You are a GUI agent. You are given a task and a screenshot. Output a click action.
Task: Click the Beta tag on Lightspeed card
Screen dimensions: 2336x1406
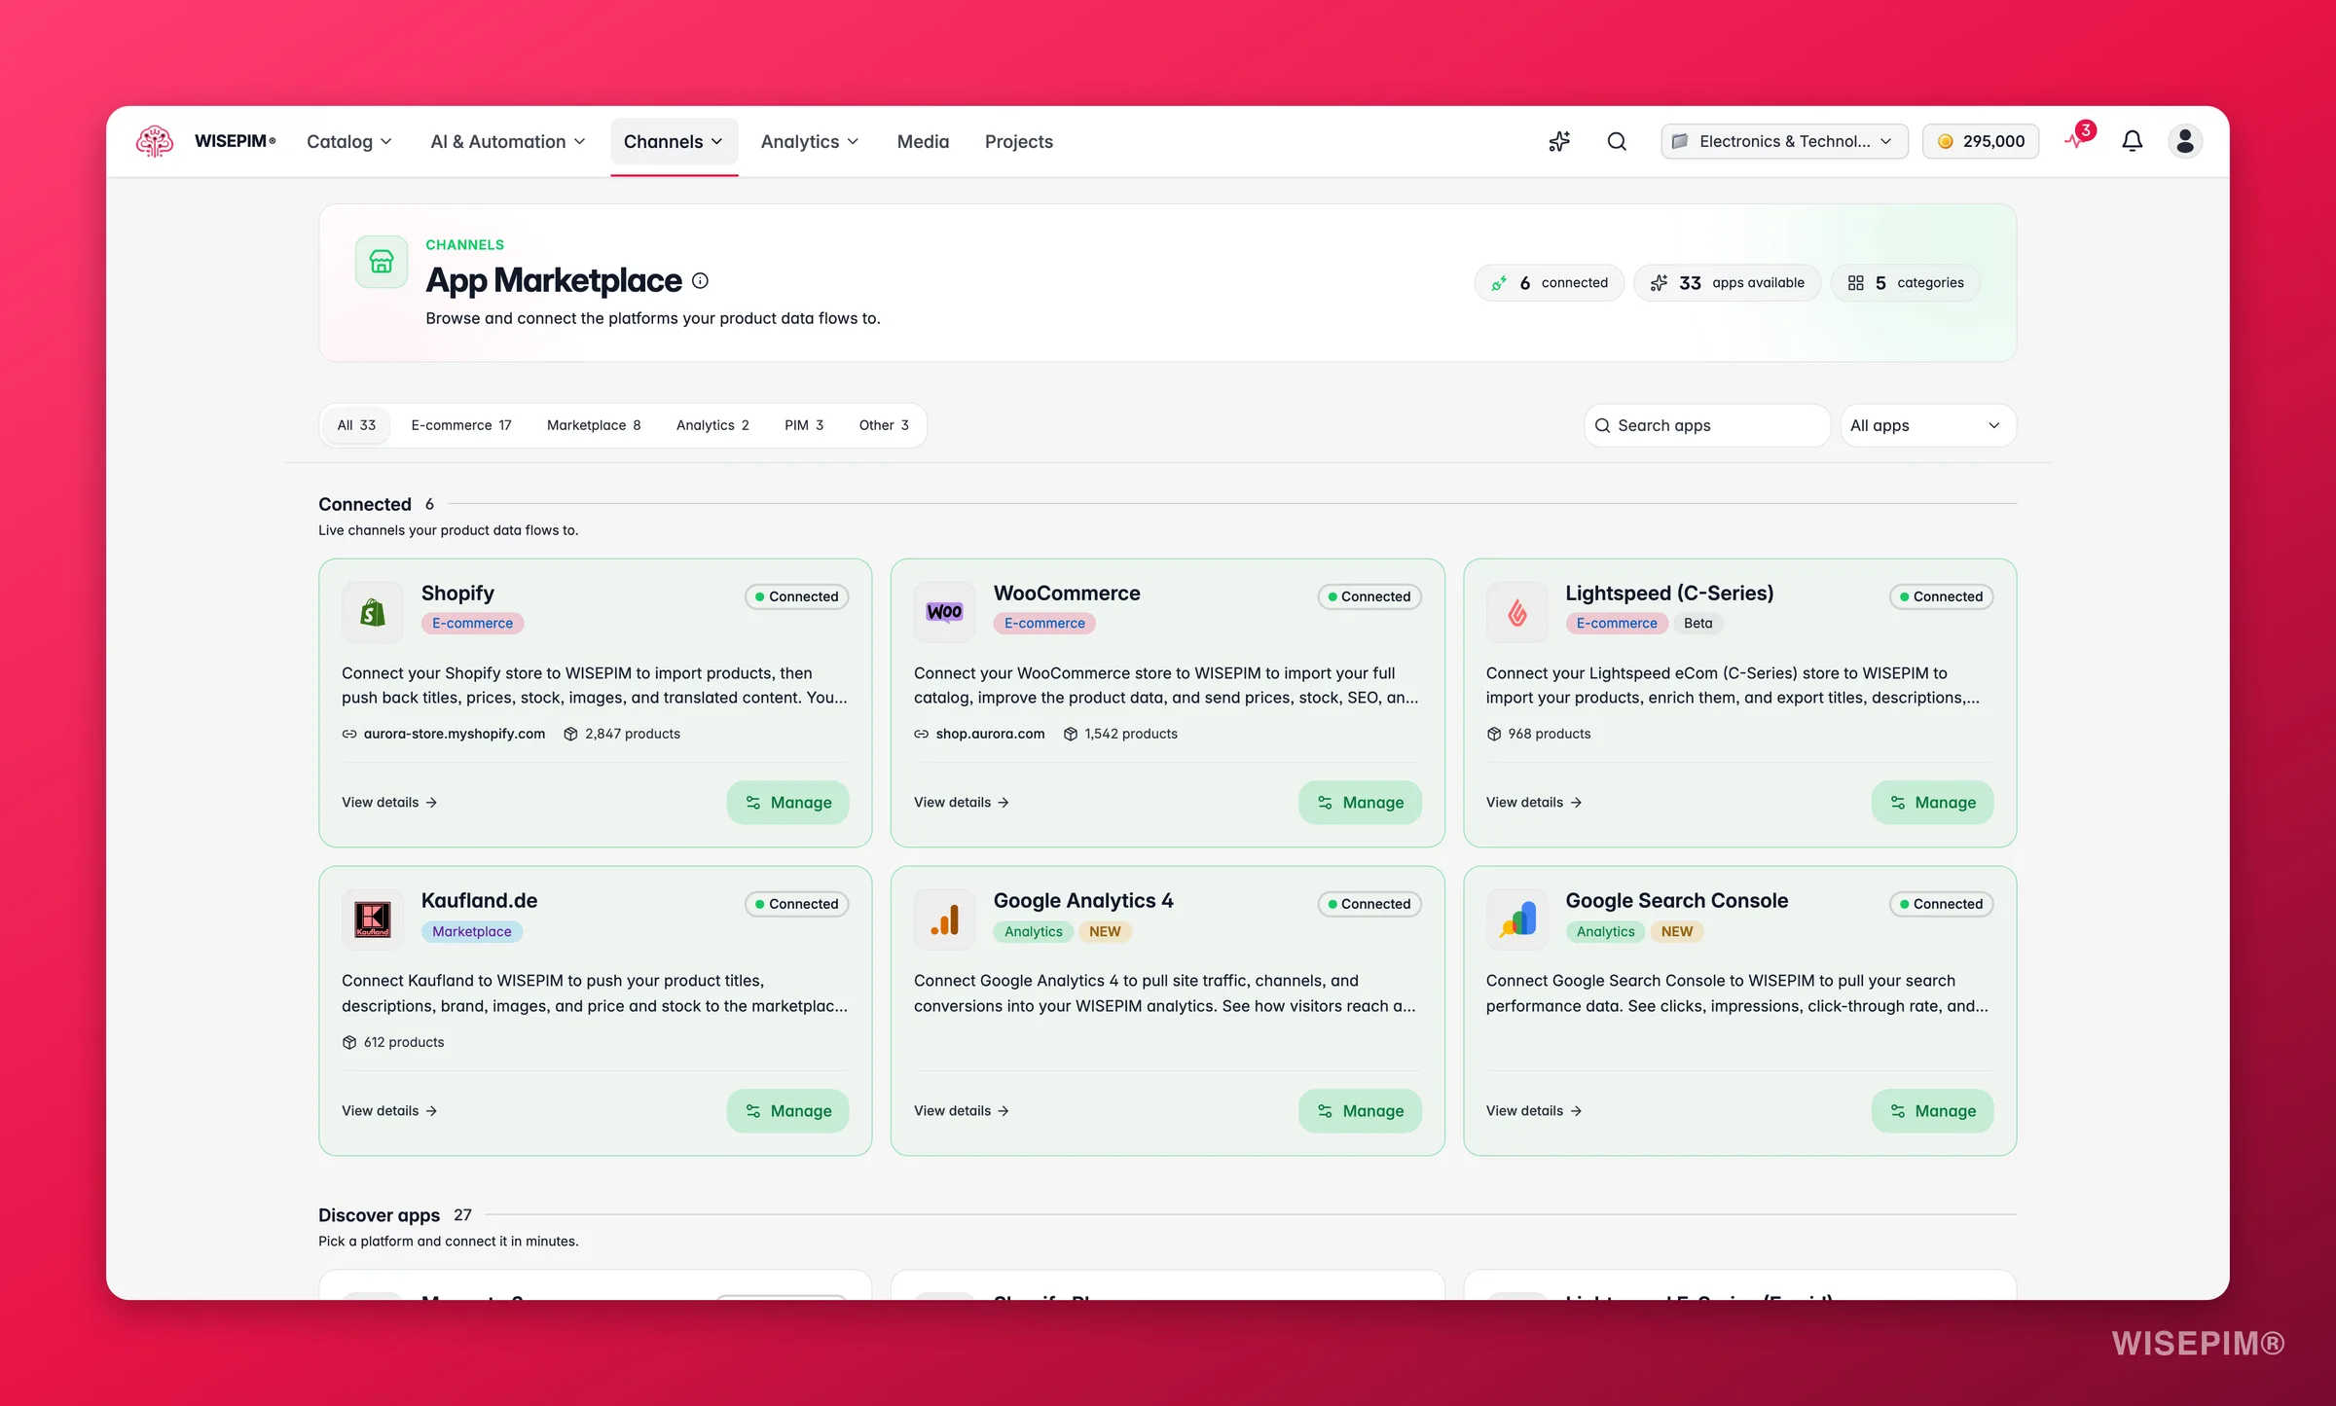pyautogui.click(x=1697, y=624)
